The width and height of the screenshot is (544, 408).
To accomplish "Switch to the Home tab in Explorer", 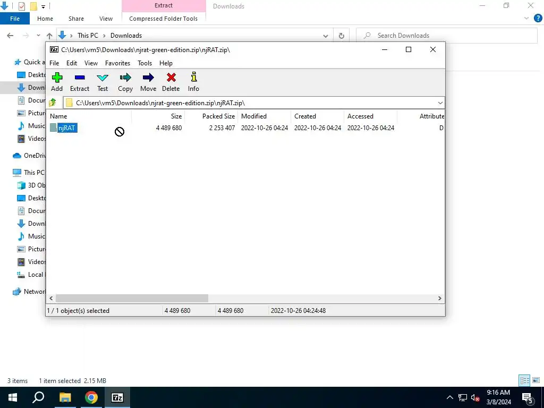I will tap(45, 19).
